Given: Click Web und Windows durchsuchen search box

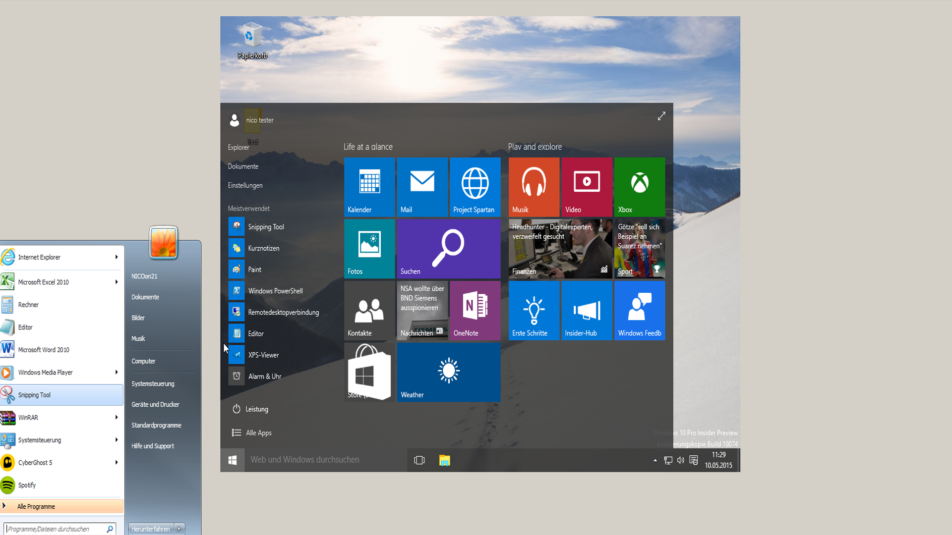Looking at the screenshot, I should click(326, 460).
